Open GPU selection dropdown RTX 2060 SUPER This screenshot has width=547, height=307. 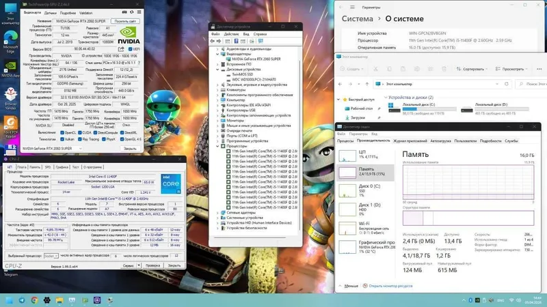pos(52,149)
